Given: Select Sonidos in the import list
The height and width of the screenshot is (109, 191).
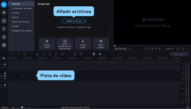Looking at the screenshot, I should click(16, 13).
